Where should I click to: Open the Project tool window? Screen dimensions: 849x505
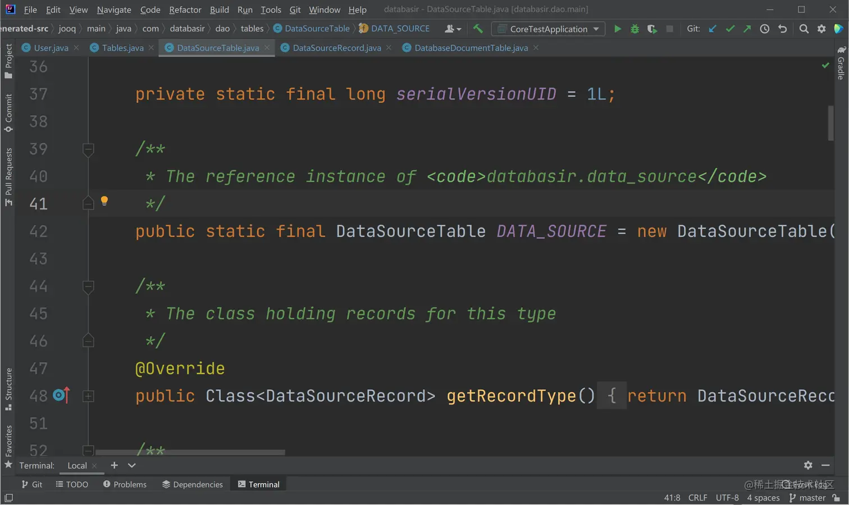coord(8,61)
